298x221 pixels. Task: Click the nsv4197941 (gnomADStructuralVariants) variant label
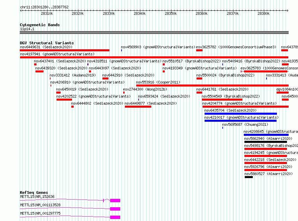(x=57, y=54)
